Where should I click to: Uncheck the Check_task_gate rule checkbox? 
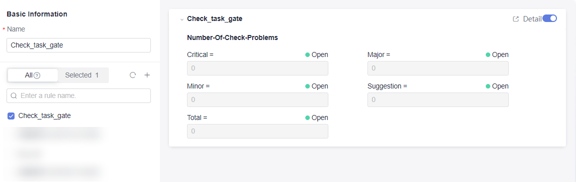pos(11,116)
